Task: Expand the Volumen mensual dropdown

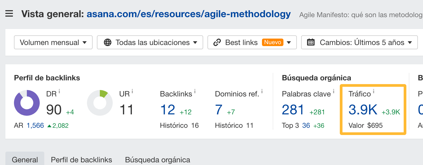Action: coord(53,42)
